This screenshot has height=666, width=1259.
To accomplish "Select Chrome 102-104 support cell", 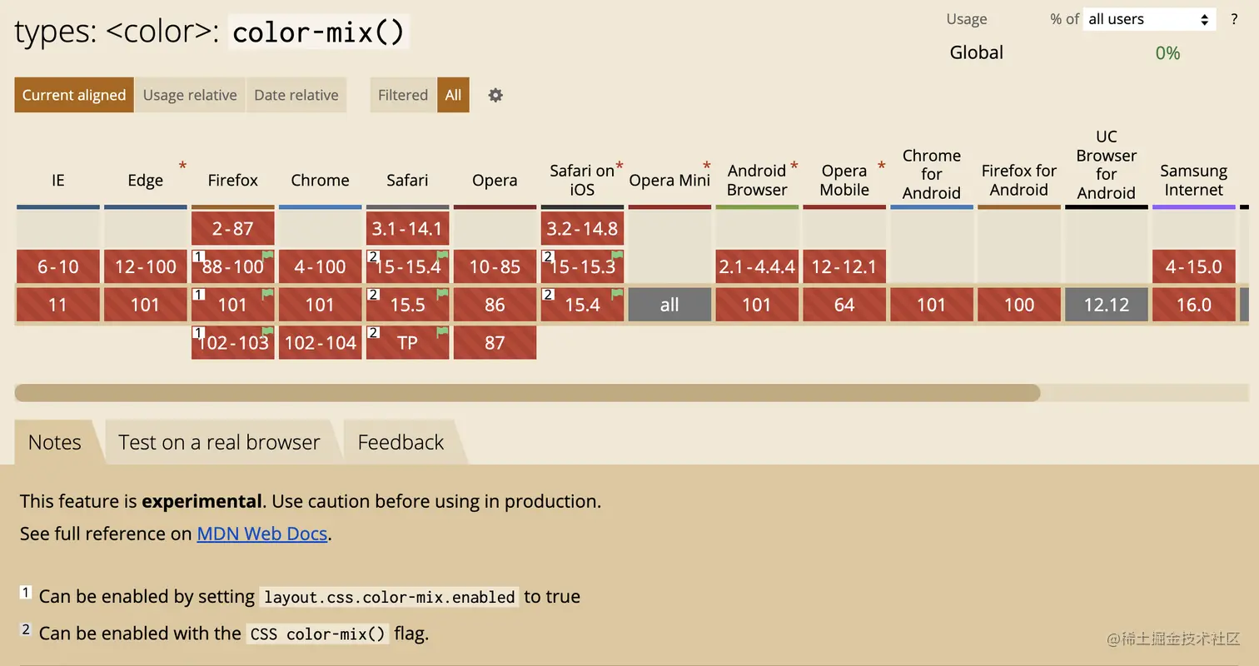I will (320, 342).
